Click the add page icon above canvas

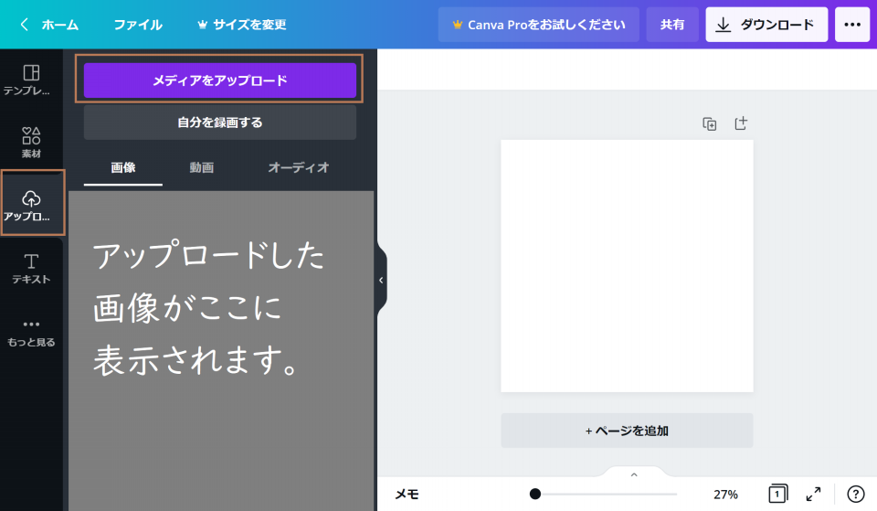pyautogui.click(x=741, y=122)
